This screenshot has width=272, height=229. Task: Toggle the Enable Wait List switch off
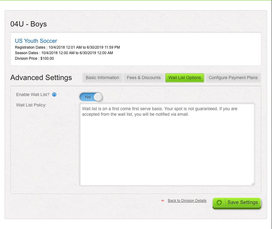pyautogui.click(x=91, y=97)
